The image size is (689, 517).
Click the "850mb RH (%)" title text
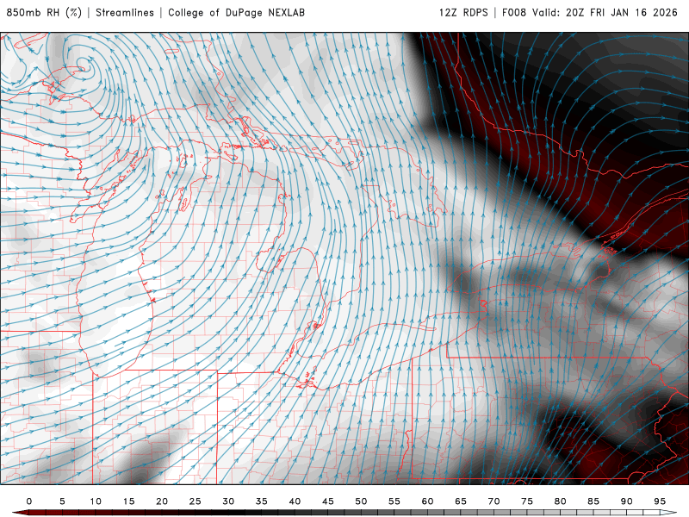point(45,13)
